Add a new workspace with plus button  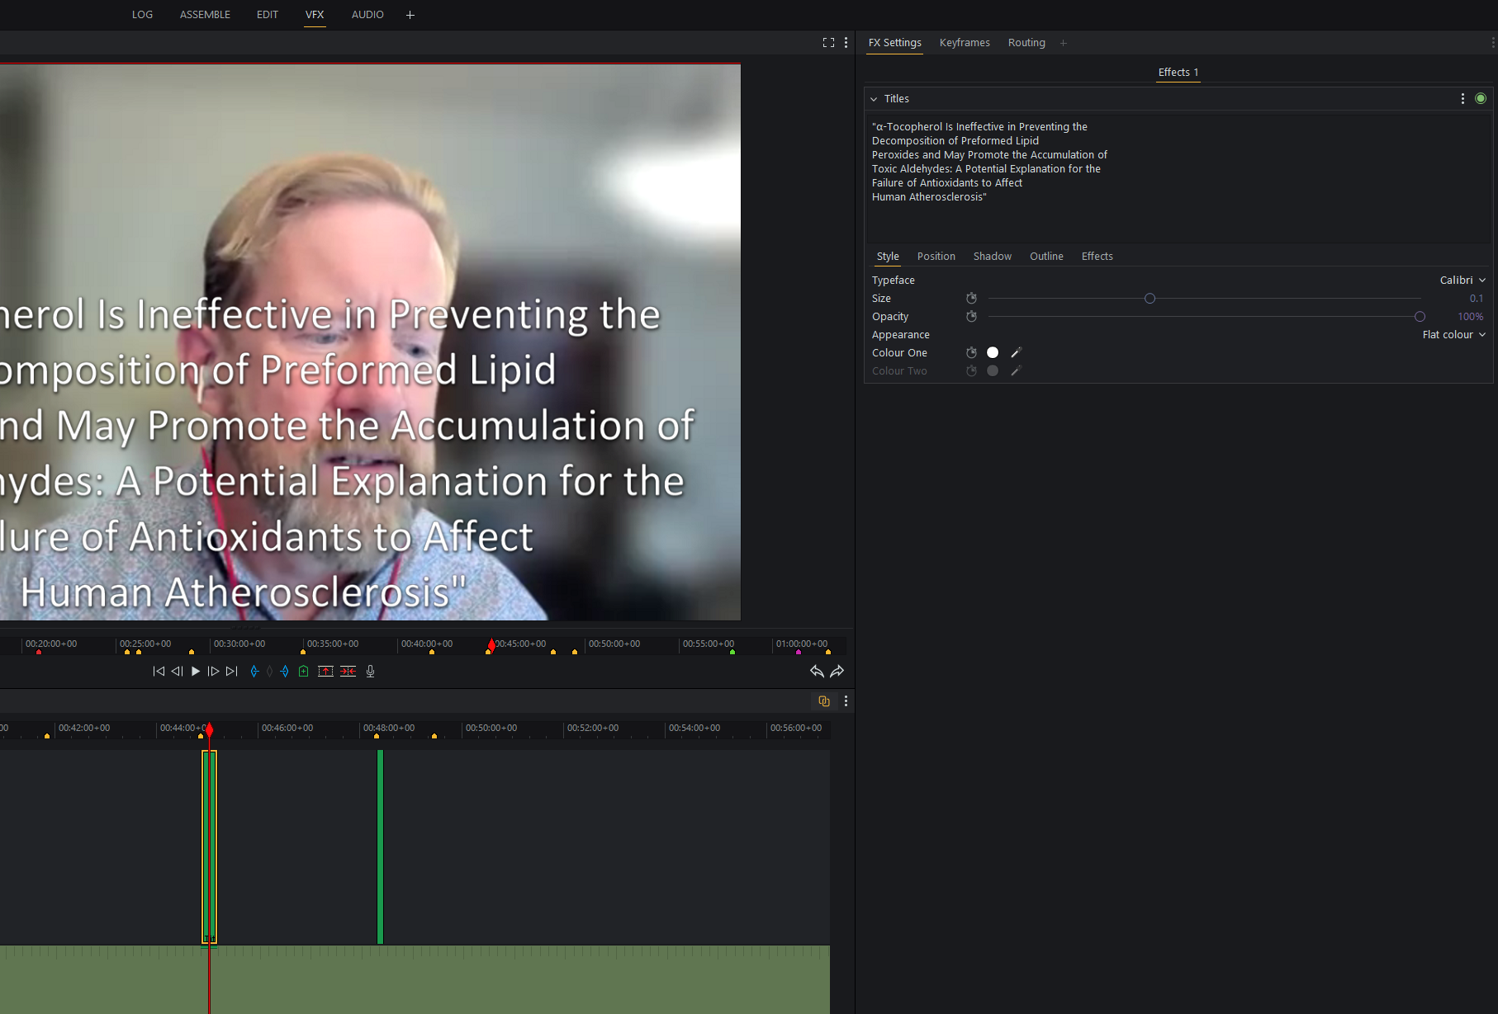(x=410, y=15)
